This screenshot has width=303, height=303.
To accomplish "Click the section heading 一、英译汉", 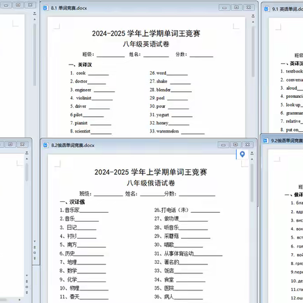I will coord(80,65).
